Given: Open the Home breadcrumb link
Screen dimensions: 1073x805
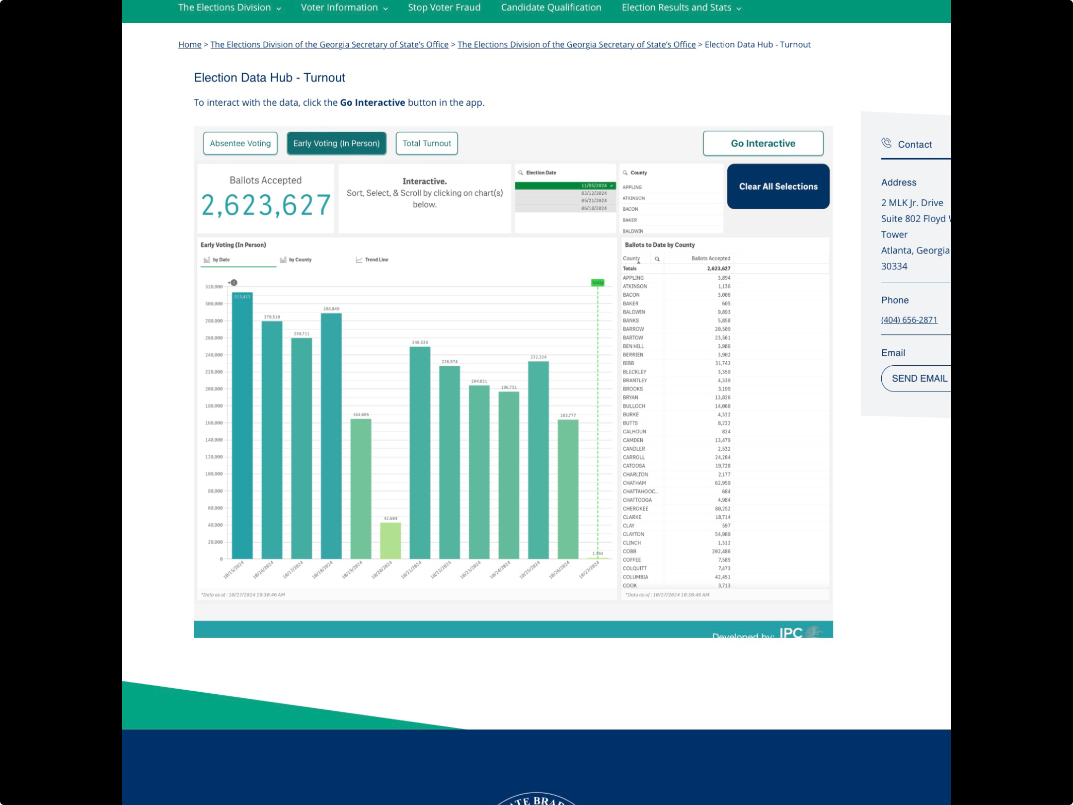Looking at the screenshot, I should [190, 45].
